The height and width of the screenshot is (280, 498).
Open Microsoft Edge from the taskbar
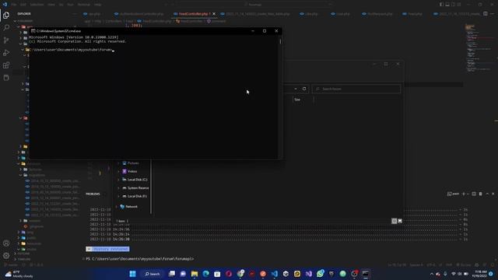(205, 274)
